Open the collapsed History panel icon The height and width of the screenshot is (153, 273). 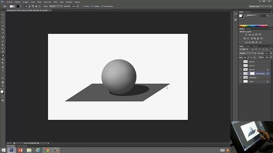click(x=235, y=14)
